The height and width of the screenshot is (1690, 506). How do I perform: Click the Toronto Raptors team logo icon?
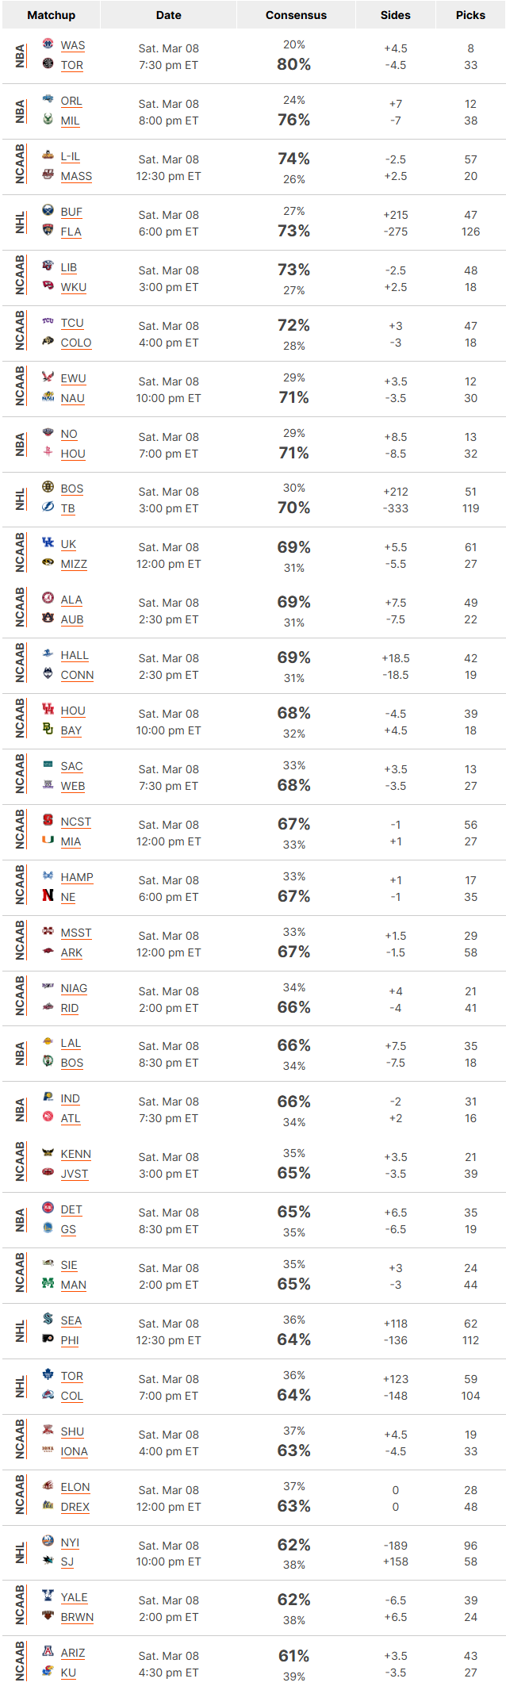48,63
